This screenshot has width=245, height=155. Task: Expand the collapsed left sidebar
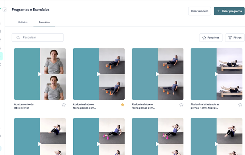click(x=5, y=10)
